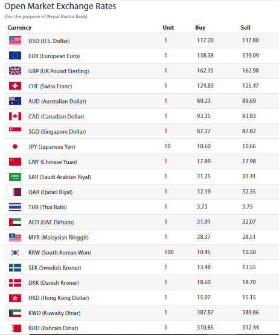Click the Buy column header
The height and width of the screenshot is (335, 279).
(200, 28)
